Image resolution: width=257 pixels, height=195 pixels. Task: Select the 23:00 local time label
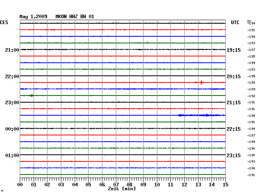coord(12,103)
